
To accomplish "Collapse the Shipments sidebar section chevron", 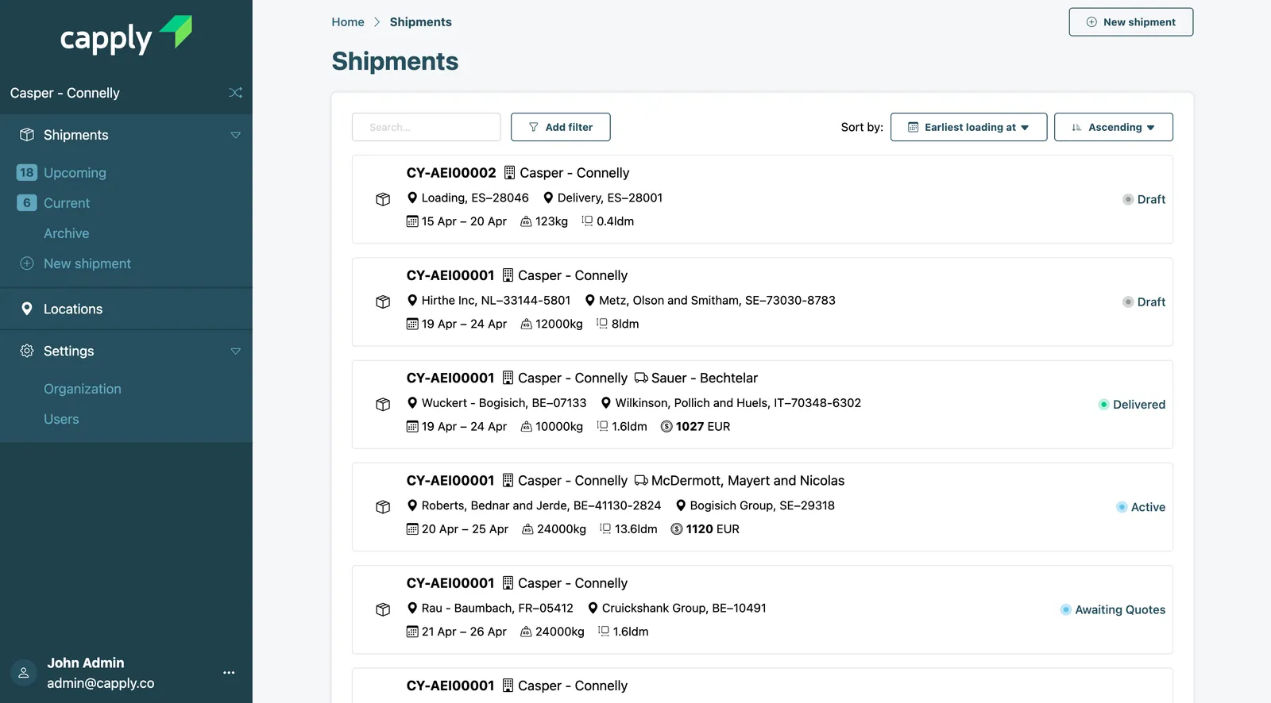I will click(x=235, y=135).
